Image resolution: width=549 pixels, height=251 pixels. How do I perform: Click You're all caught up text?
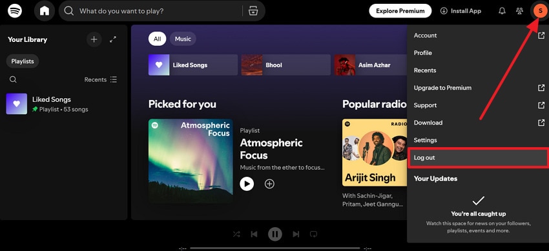pos(478,214)
